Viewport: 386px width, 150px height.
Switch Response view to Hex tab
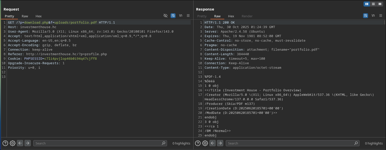click(x=231, y=16)
